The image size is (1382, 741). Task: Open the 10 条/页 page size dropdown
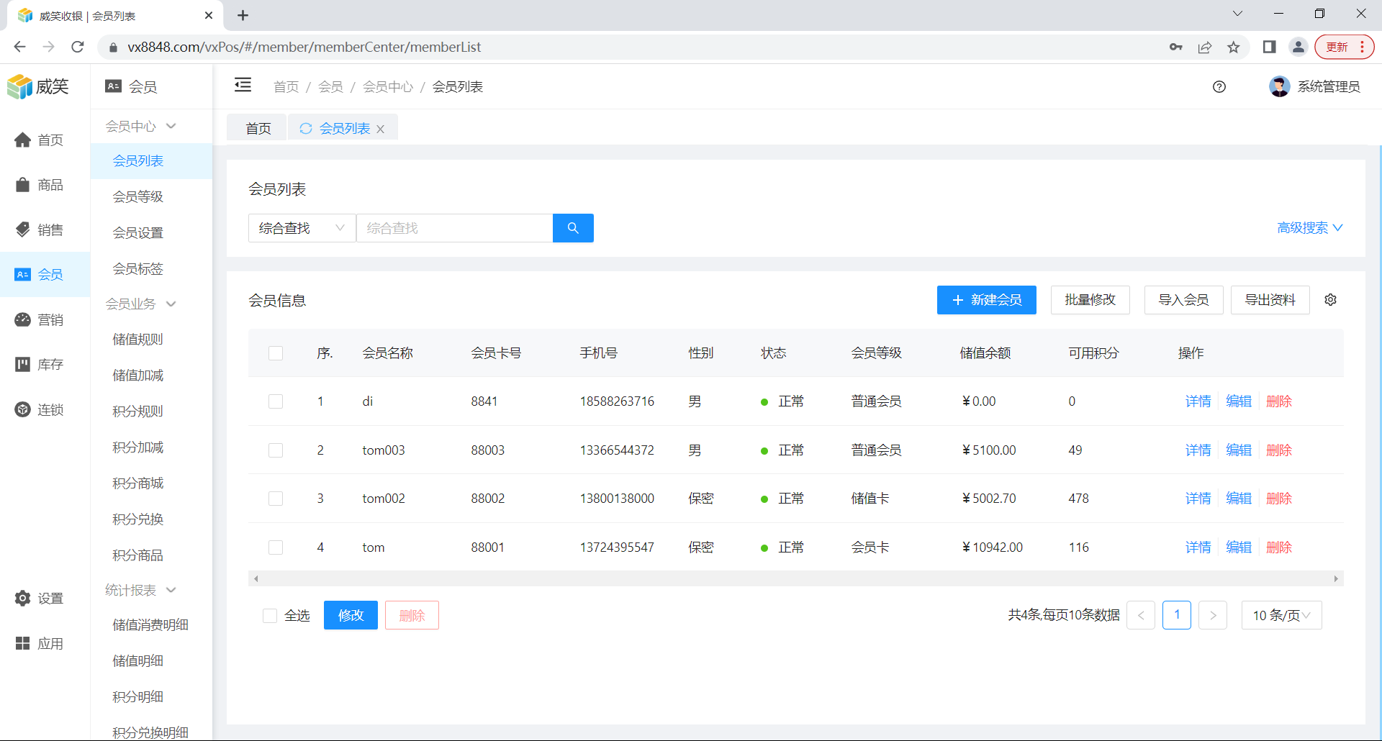pyautogui.click(x=1281, y=616)
